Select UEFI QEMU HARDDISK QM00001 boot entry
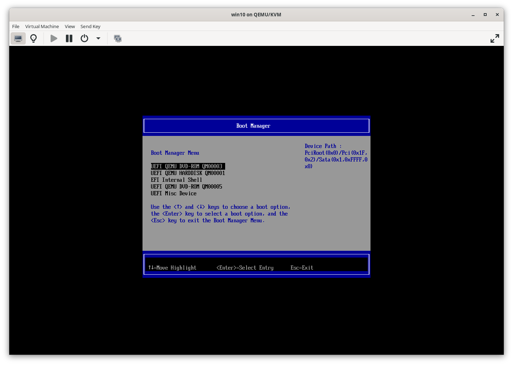This screenshot has width=513, height=365. [x=188, y=173]
